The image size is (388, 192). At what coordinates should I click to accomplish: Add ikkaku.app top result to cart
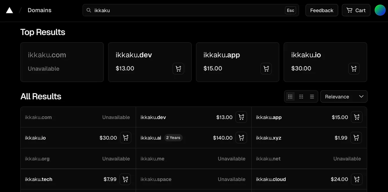tap(266, 69)
